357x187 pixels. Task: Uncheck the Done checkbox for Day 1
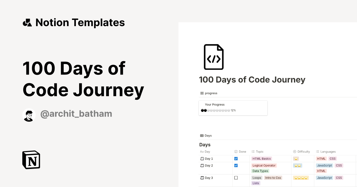[236, 159]
